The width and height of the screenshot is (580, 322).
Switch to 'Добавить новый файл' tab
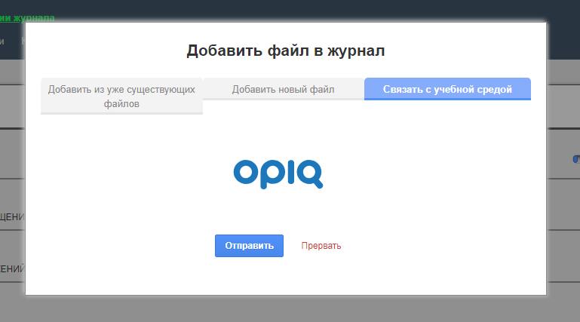[284, 89]
